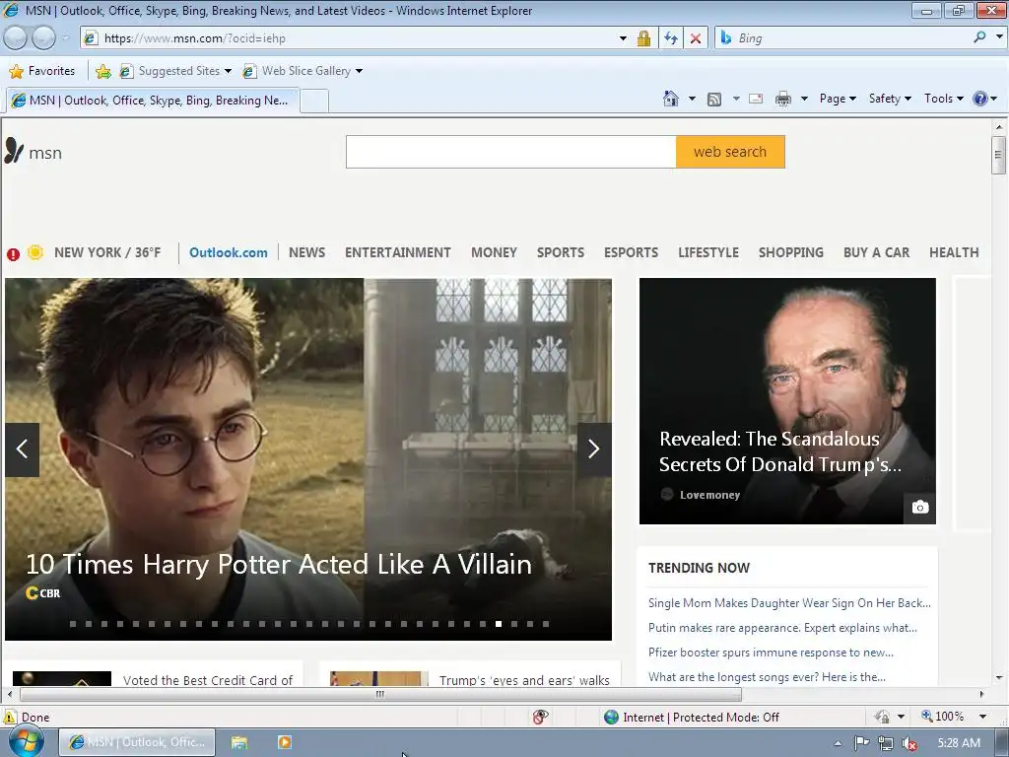Open Putin rare appearance trending story
Image resolution: width=1009 pixels, height=757 pixels.
(x=782, y=628)
